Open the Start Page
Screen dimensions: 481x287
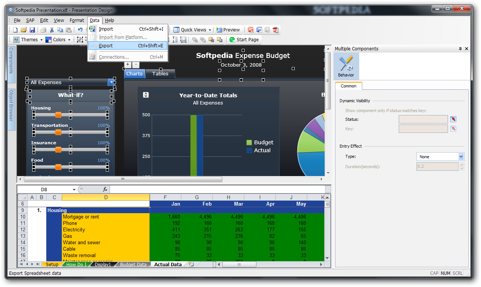pos(244,40)
